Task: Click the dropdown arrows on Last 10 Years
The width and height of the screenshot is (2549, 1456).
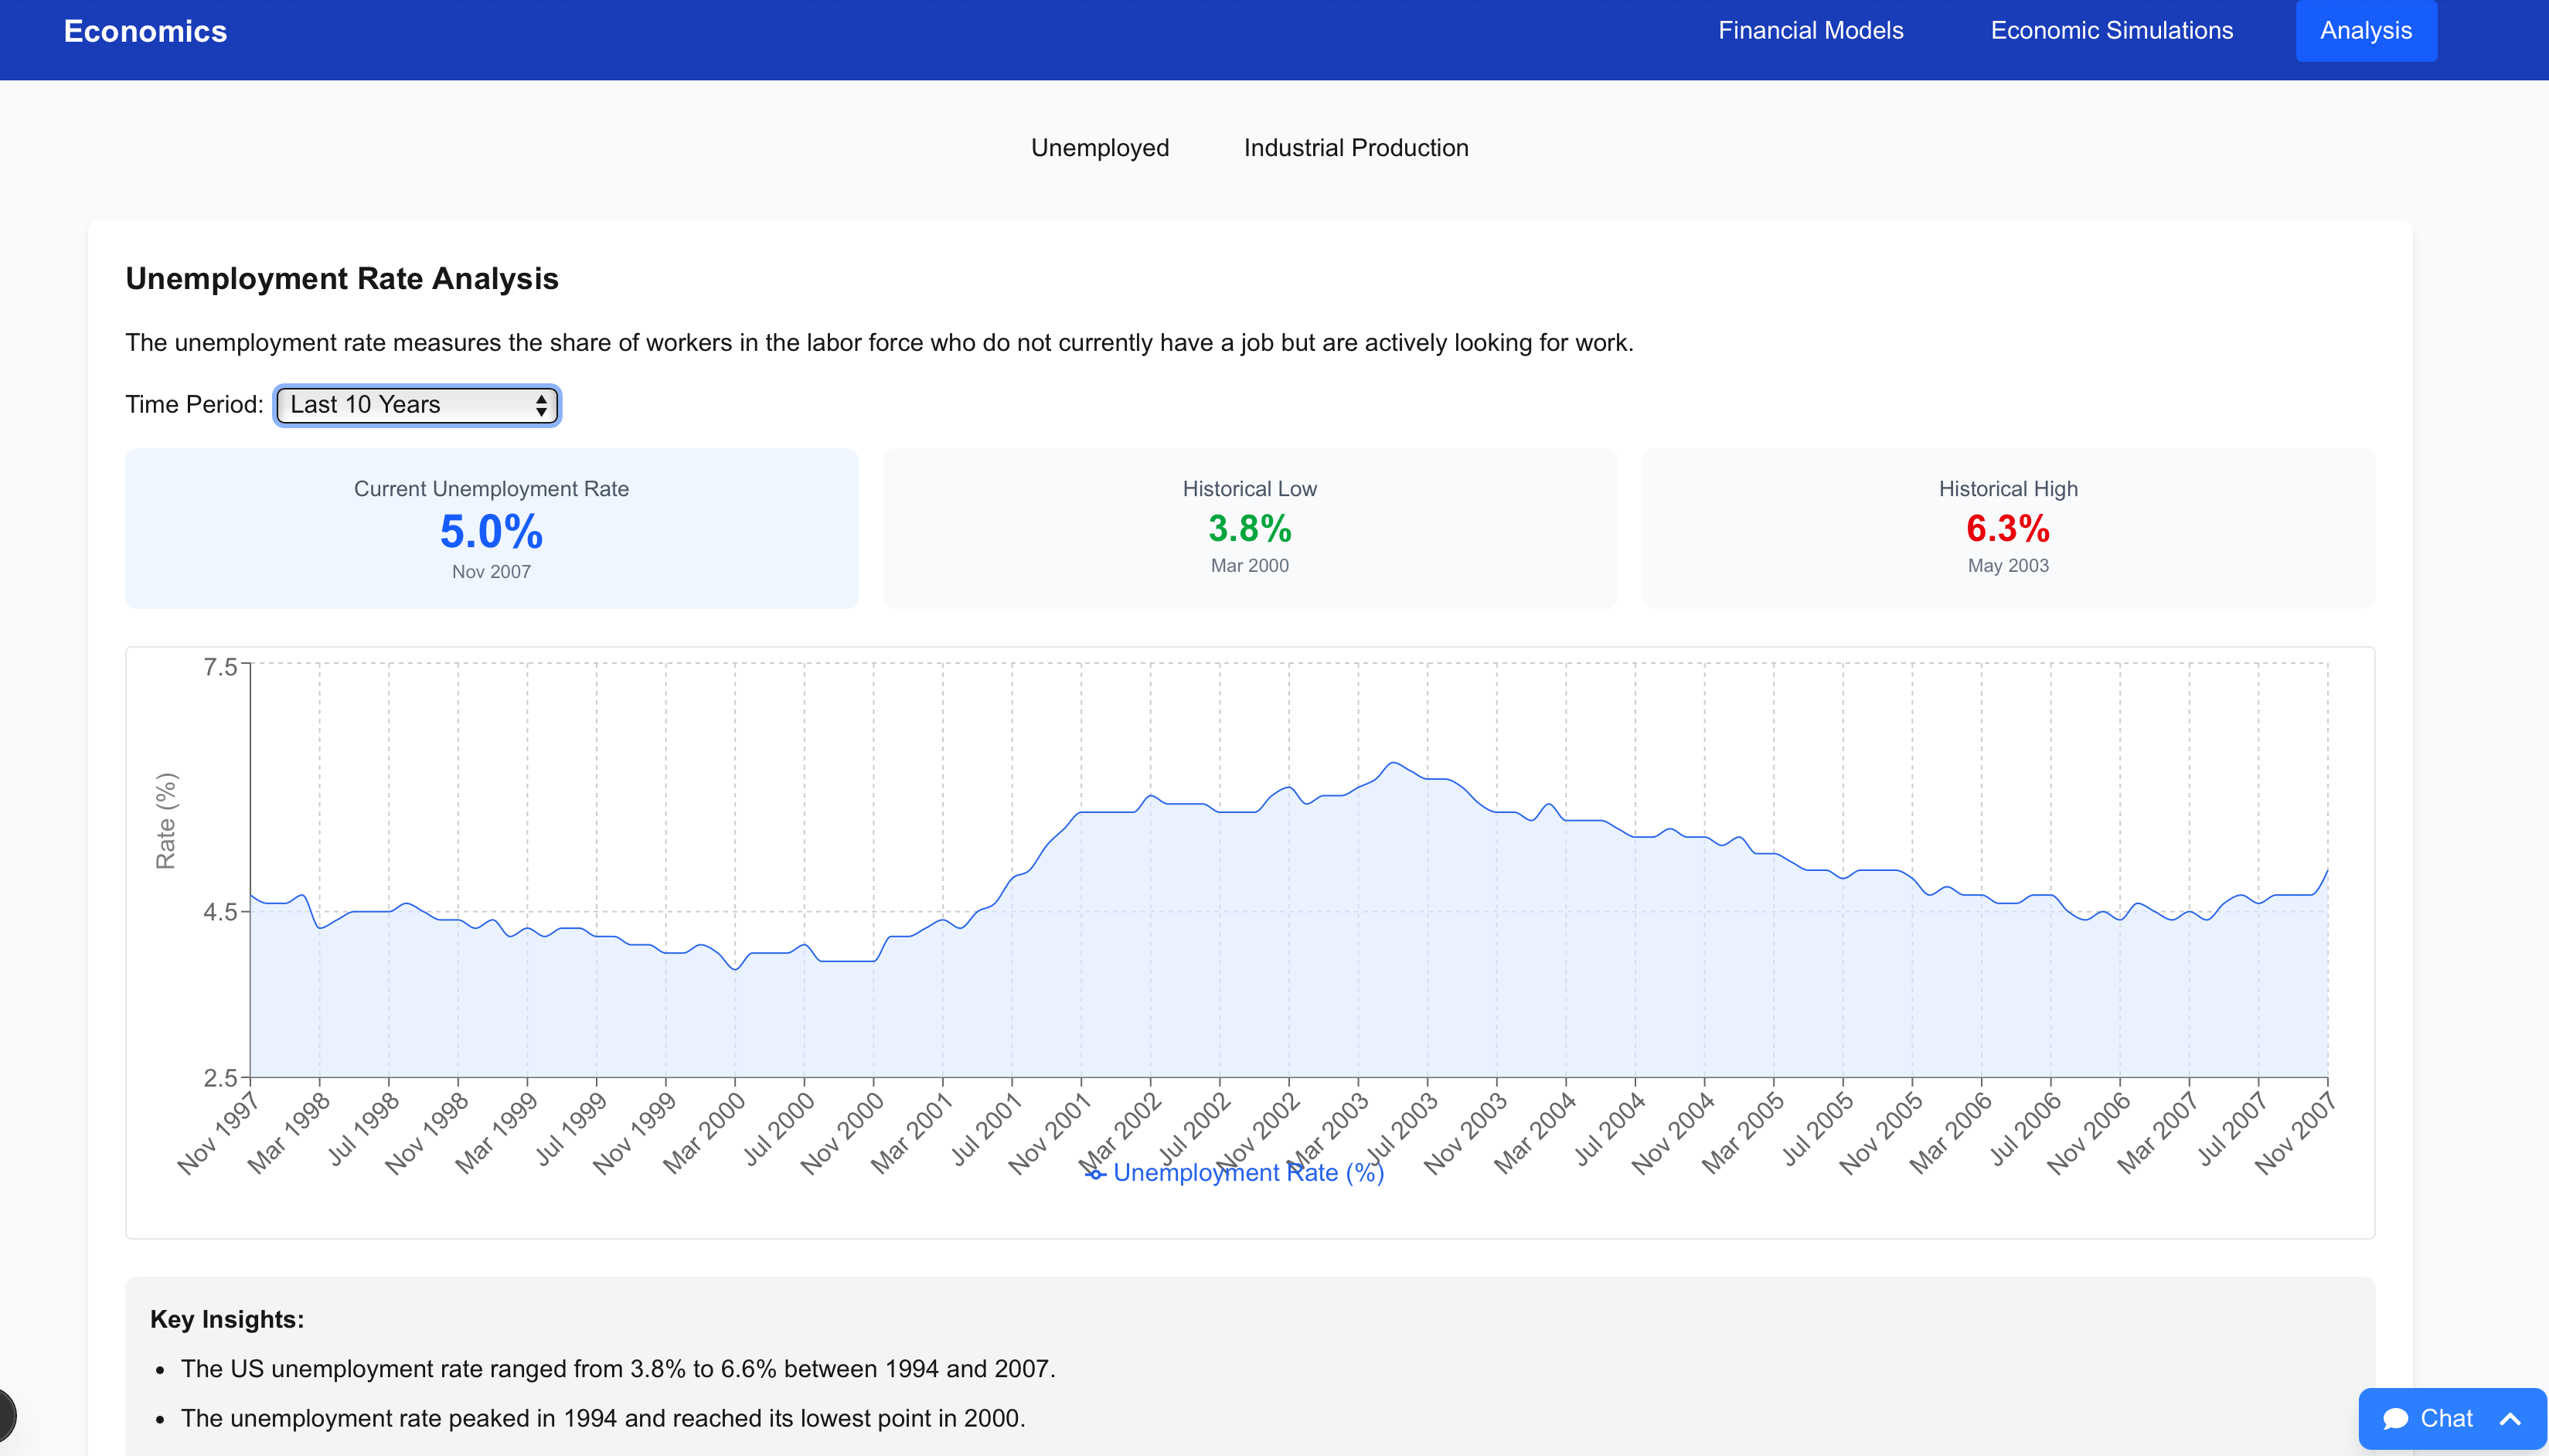Action: (541, 405)
